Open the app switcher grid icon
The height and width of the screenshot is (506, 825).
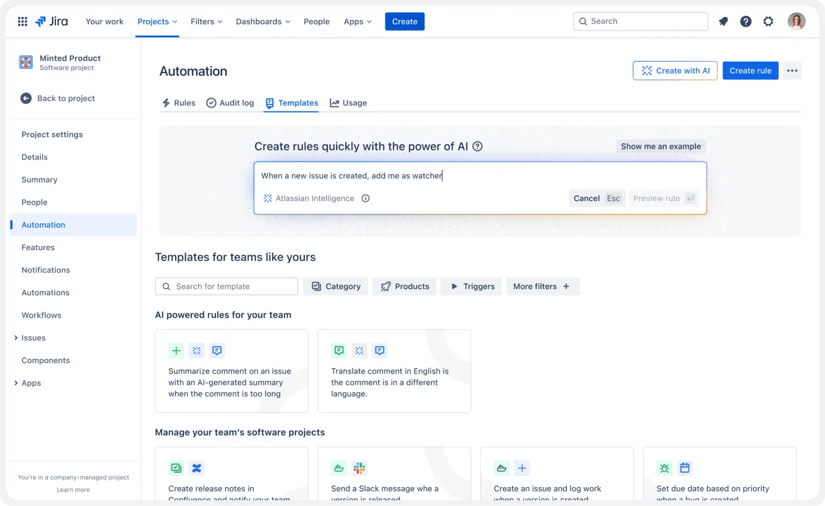[23, 21]
